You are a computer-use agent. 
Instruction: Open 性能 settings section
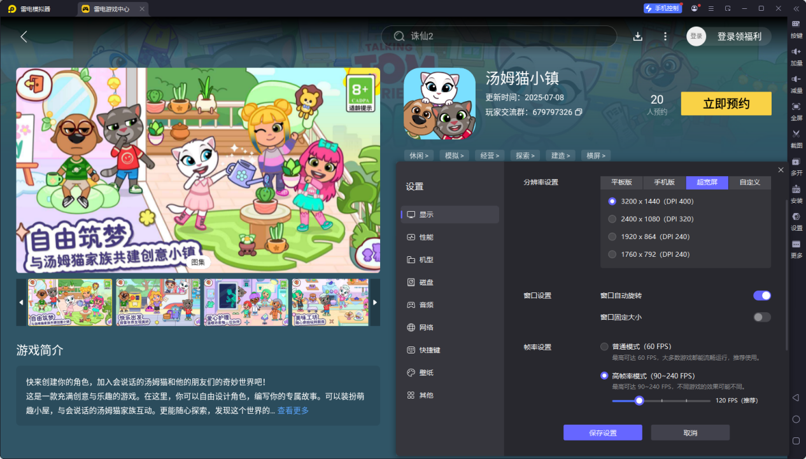tap(449, 237)
